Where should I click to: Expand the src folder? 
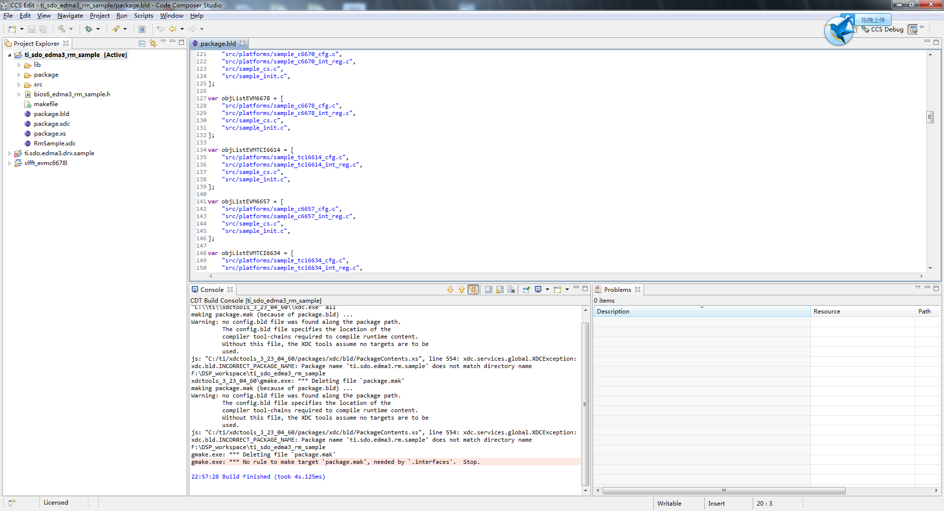(x=19, y=85)
